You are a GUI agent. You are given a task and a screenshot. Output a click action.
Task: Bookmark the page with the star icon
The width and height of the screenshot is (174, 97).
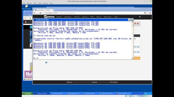(x=147, y=13)
